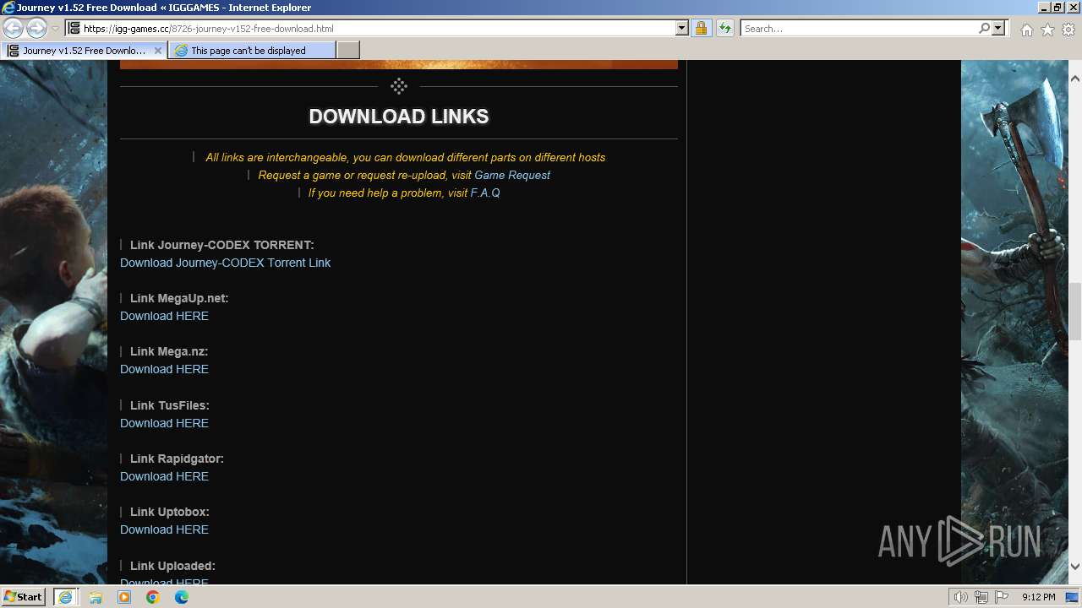This screenshot has width=1082, height=608.
Task: Open the Tools gear icon
Action: (1068, 30)
